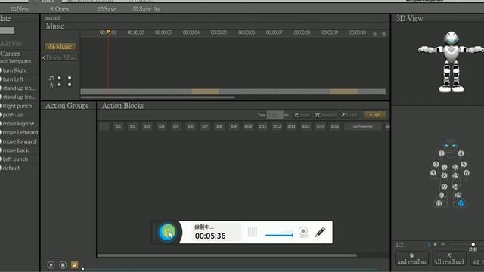The width and height of the screenshot is (484, 272).
Task: Select the turn Right template
Action: 15,70
